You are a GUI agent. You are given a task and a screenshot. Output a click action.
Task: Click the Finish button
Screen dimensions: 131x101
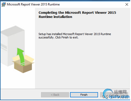point(84,95)
